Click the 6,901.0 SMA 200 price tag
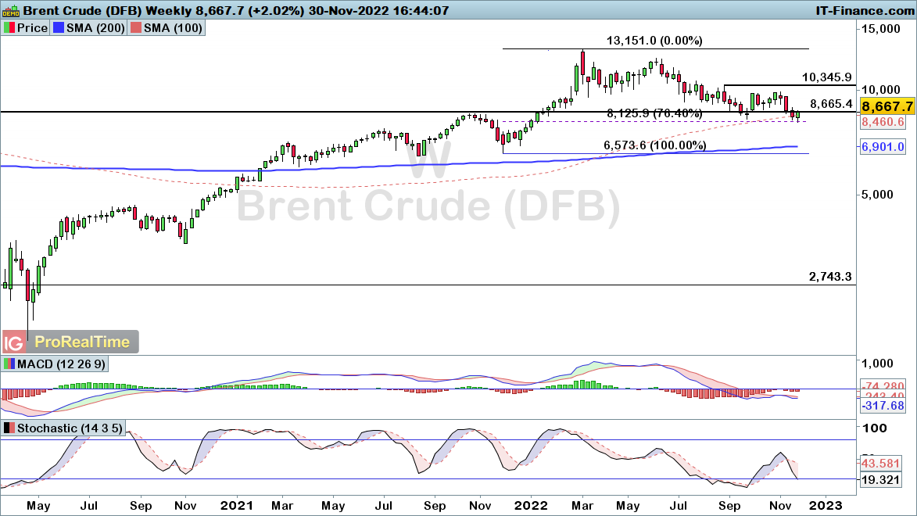Screen dimensions: 917x516 [x=883, y=146]
